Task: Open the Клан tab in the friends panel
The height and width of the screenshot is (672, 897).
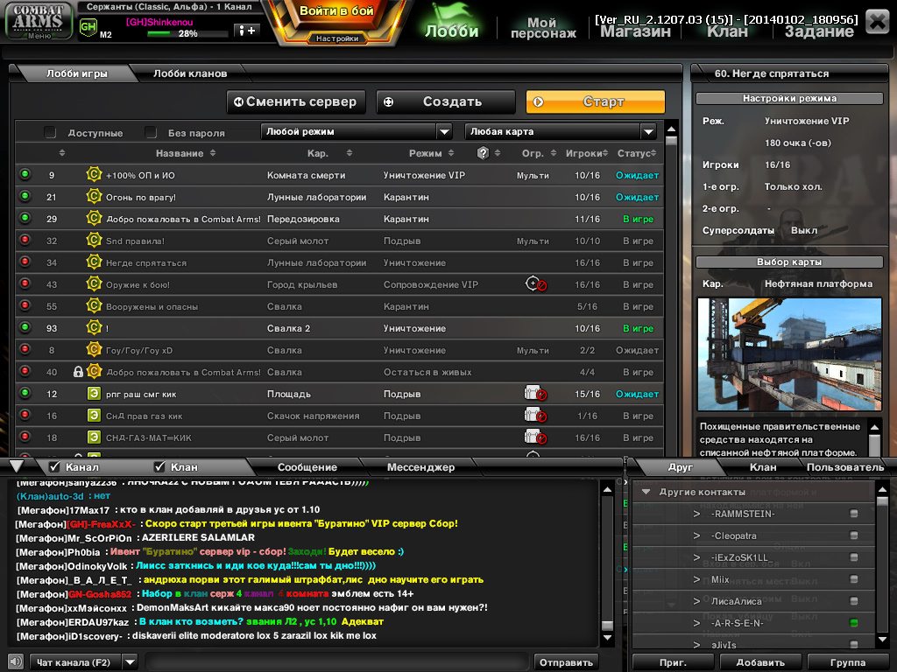Action: tap(763, 467)
